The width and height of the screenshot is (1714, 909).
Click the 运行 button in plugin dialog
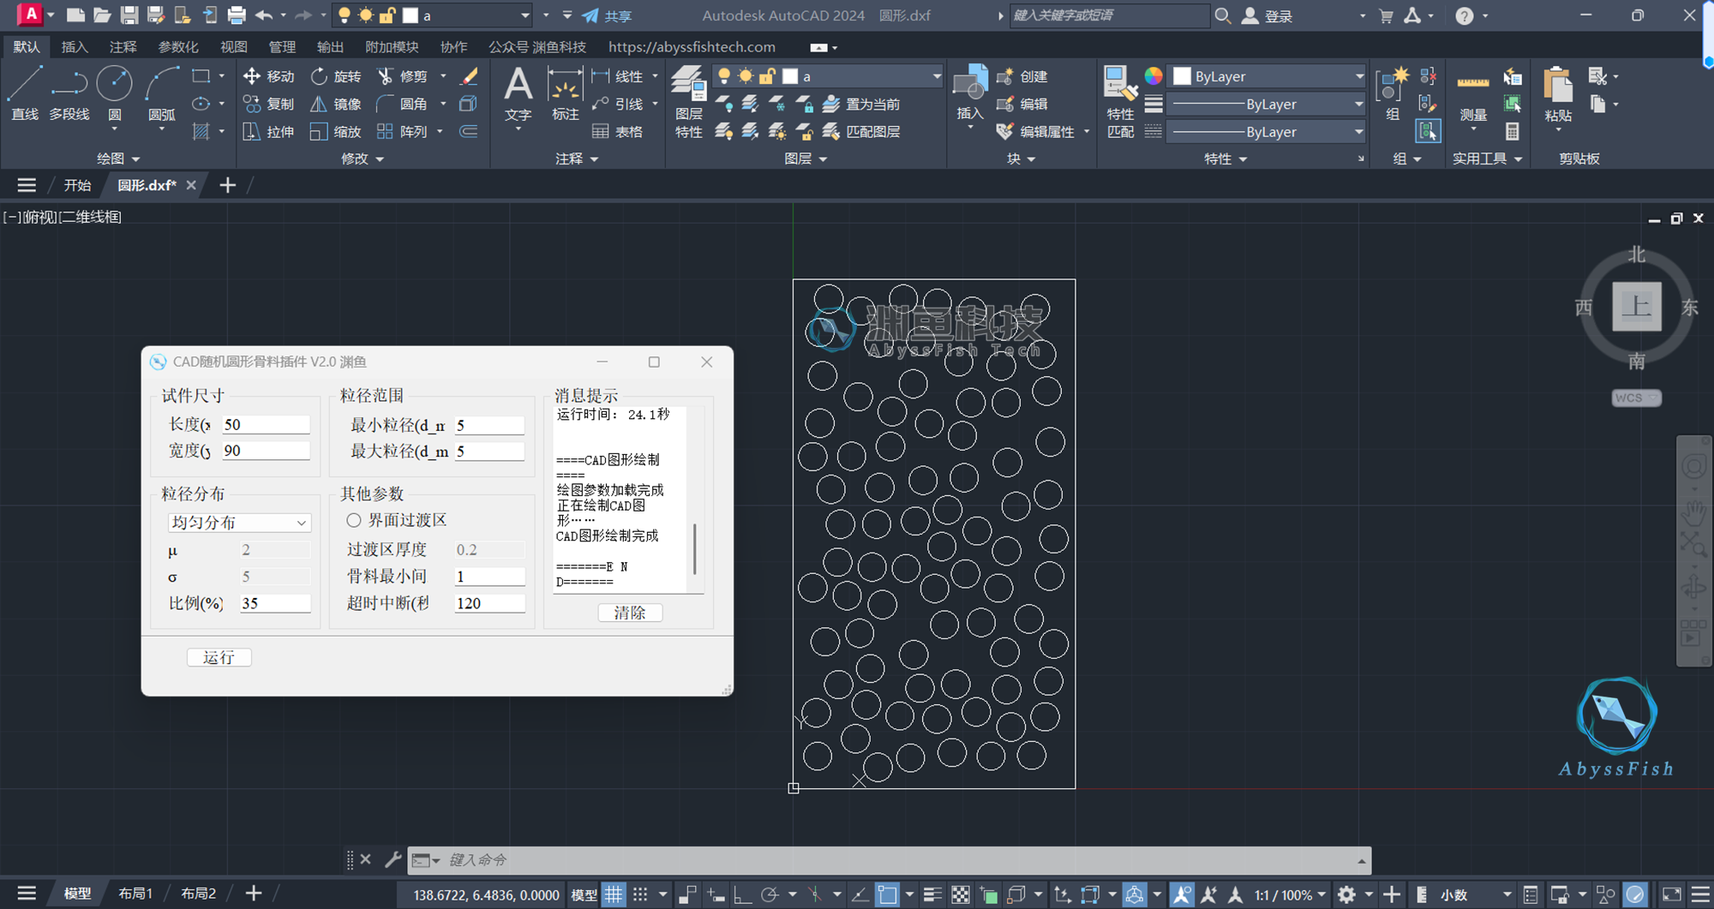(219, 657)
